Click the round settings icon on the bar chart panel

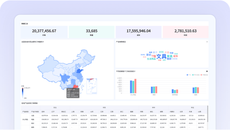click(207, 71)
